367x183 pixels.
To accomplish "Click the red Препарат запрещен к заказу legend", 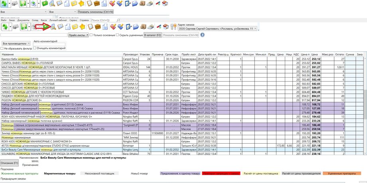I will tap(221, 173).
